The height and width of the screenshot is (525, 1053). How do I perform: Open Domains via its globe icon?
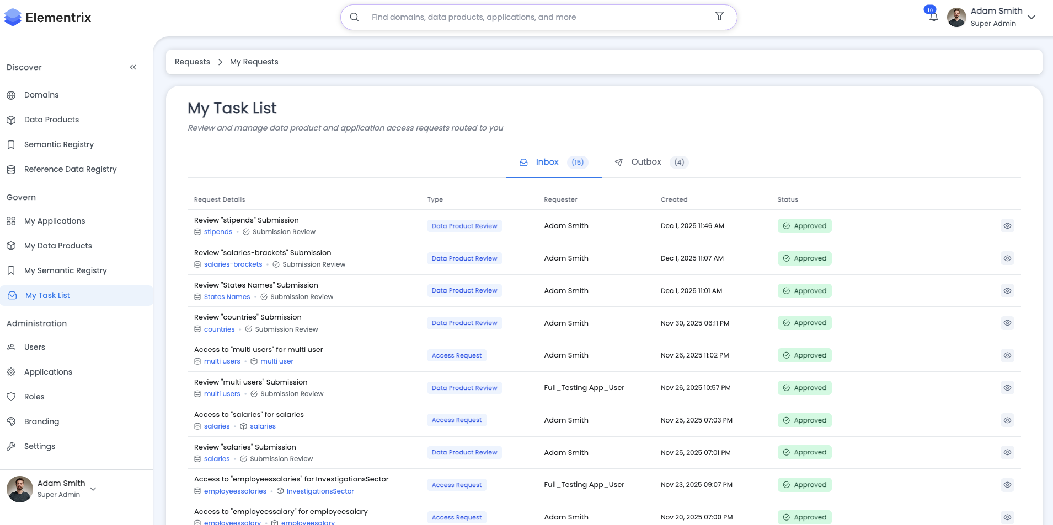11,95
